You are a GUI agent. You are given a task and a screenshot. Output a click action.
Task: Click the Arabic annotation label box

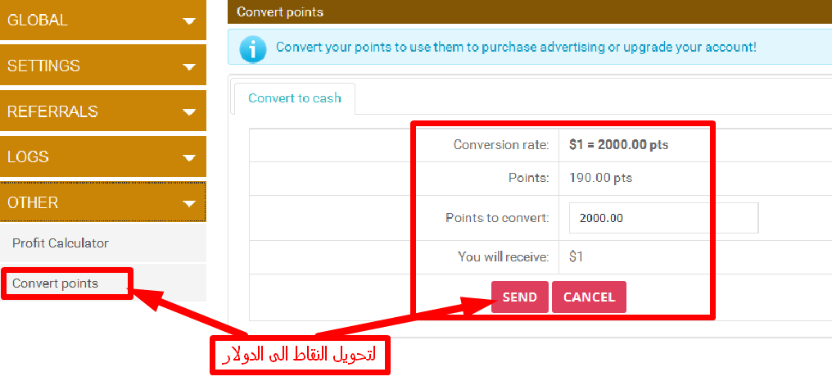click(x=300, y=355)
